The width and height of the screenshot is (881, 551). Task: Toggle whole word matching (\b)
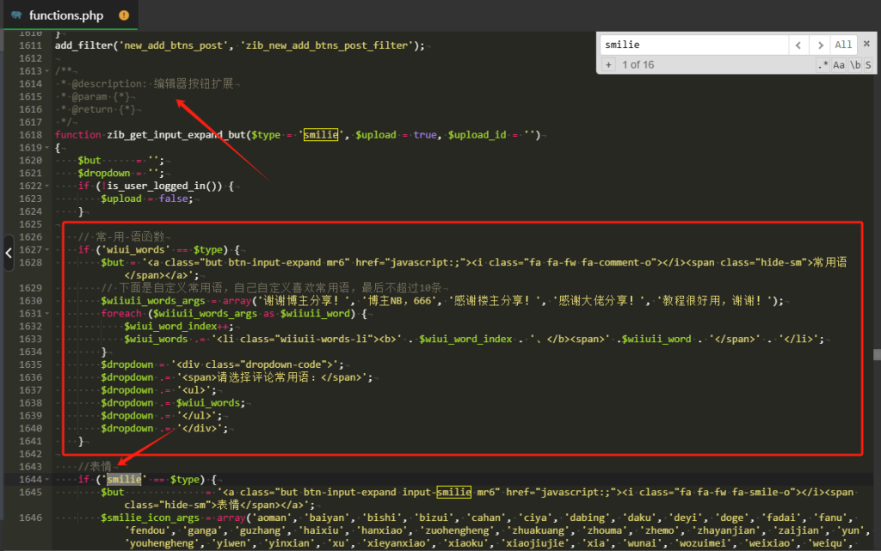pos(854,64)
